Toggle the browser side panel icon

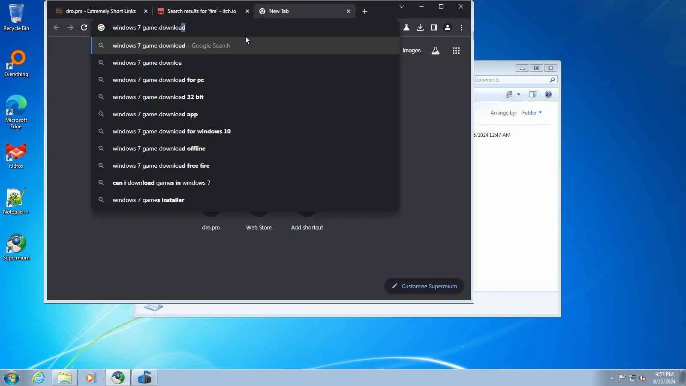[434, 27]
